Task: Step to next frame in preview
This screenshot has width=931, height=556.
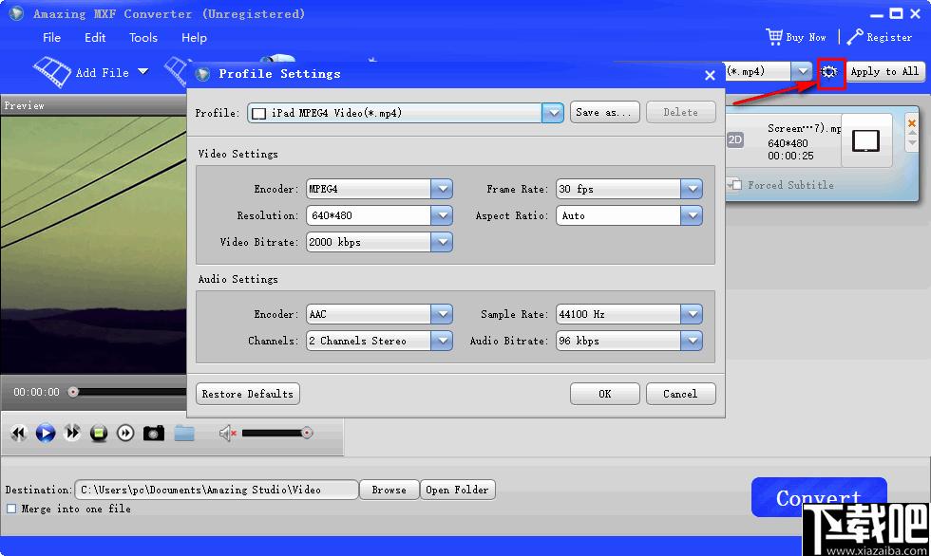Action: (125, 434)
